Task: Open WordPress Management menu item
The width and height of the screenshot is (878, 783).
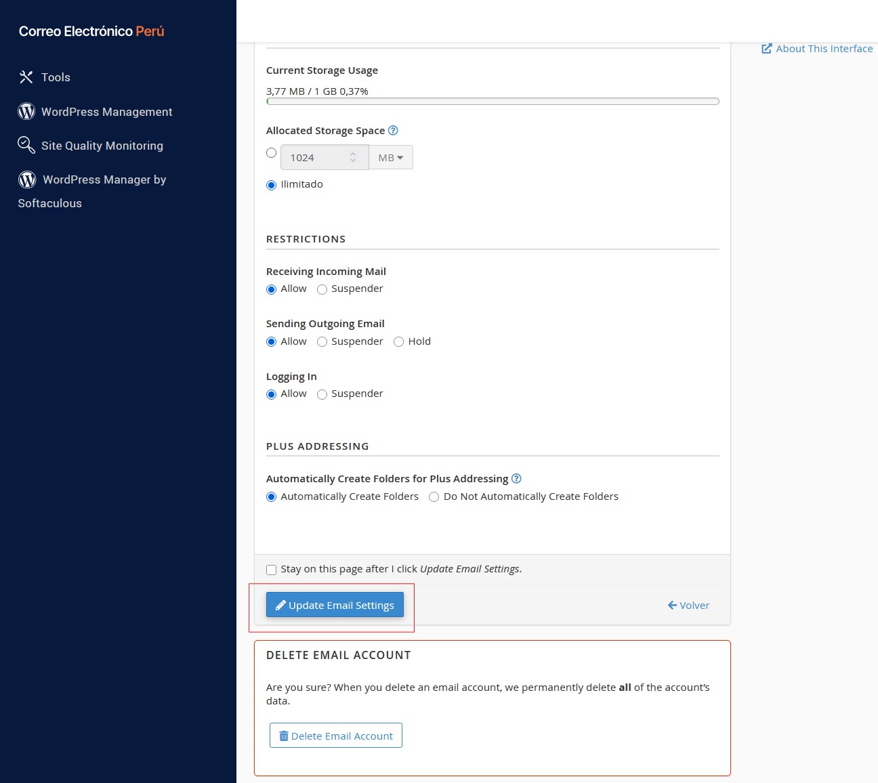Action: 106,112
